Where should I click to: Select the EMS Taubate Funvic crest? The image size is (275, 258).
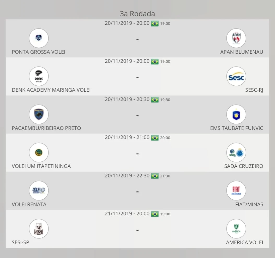(x=236, y=115)
